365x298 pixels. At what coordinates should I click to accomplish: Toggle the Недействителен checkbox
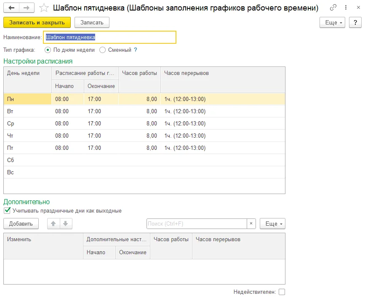282,292
